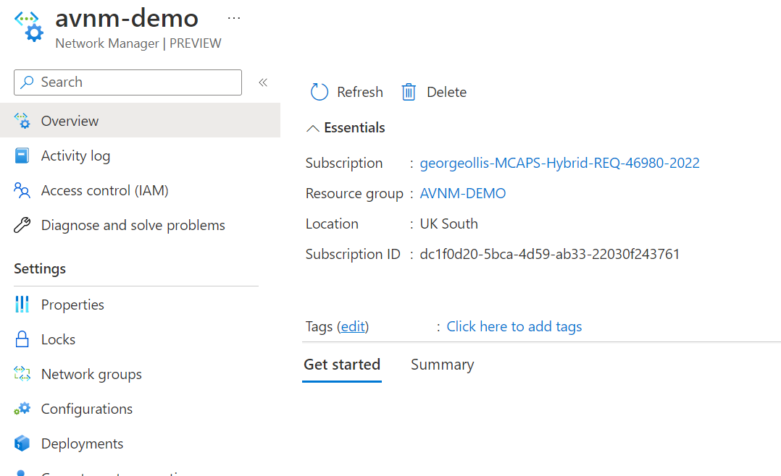The width and height of the screenshot is (781, 476).
Task: Click Diagnose and solve problems wrench icon
Action: (x=22, y=225)
